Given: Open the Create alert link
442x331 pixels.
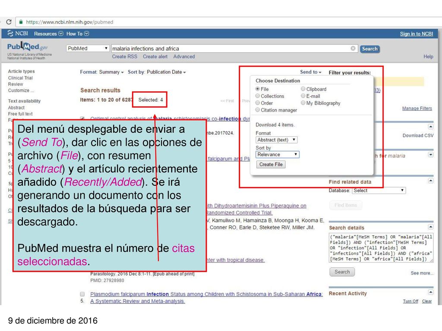Looking at the screenshot, I should point(155,56).
